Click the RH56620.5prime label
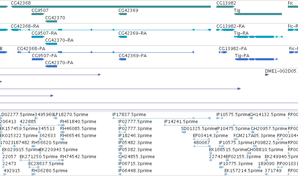This screenshot has height=176, width=298. click(49, 143)
